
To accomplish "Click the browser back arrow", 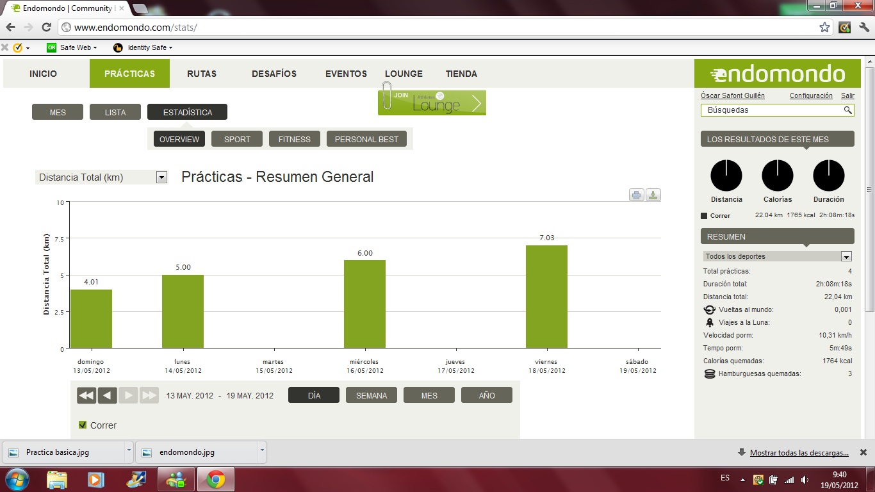I will click(x=11, y=28).
